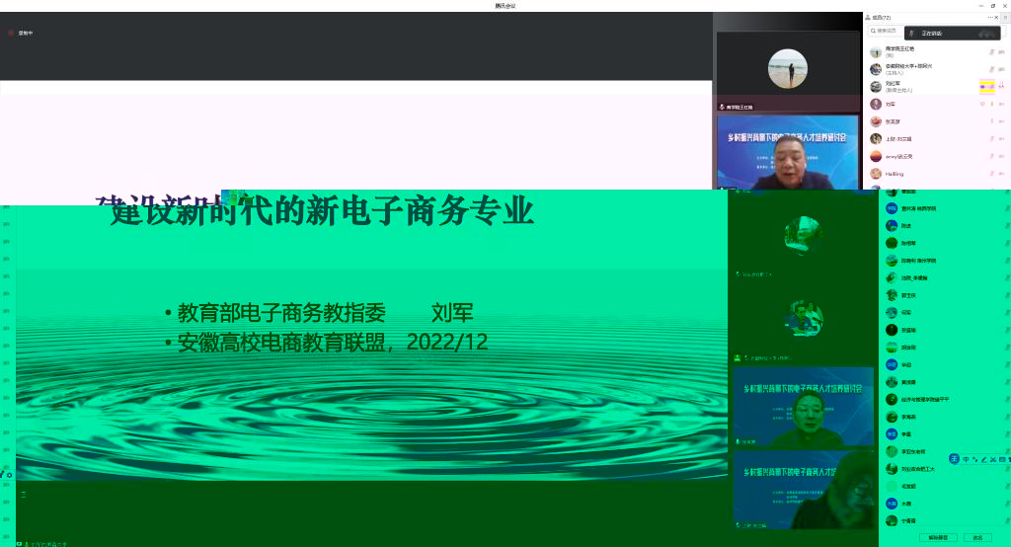This screenshot has height=547, width=1011.
Task: Toggle camera icon for 商学院王红艳
Action: (x=1002, y=51)
